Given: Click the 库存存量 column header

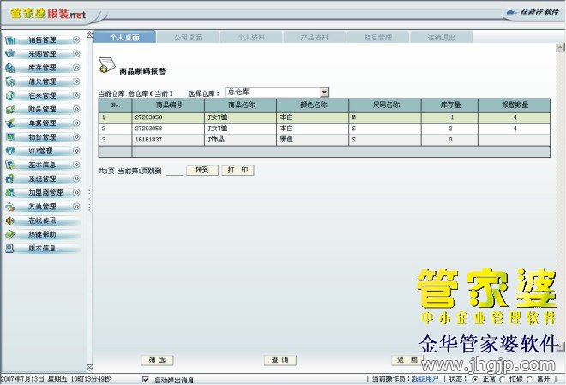Looking at the screenshot, I should (x=449, y=105).
